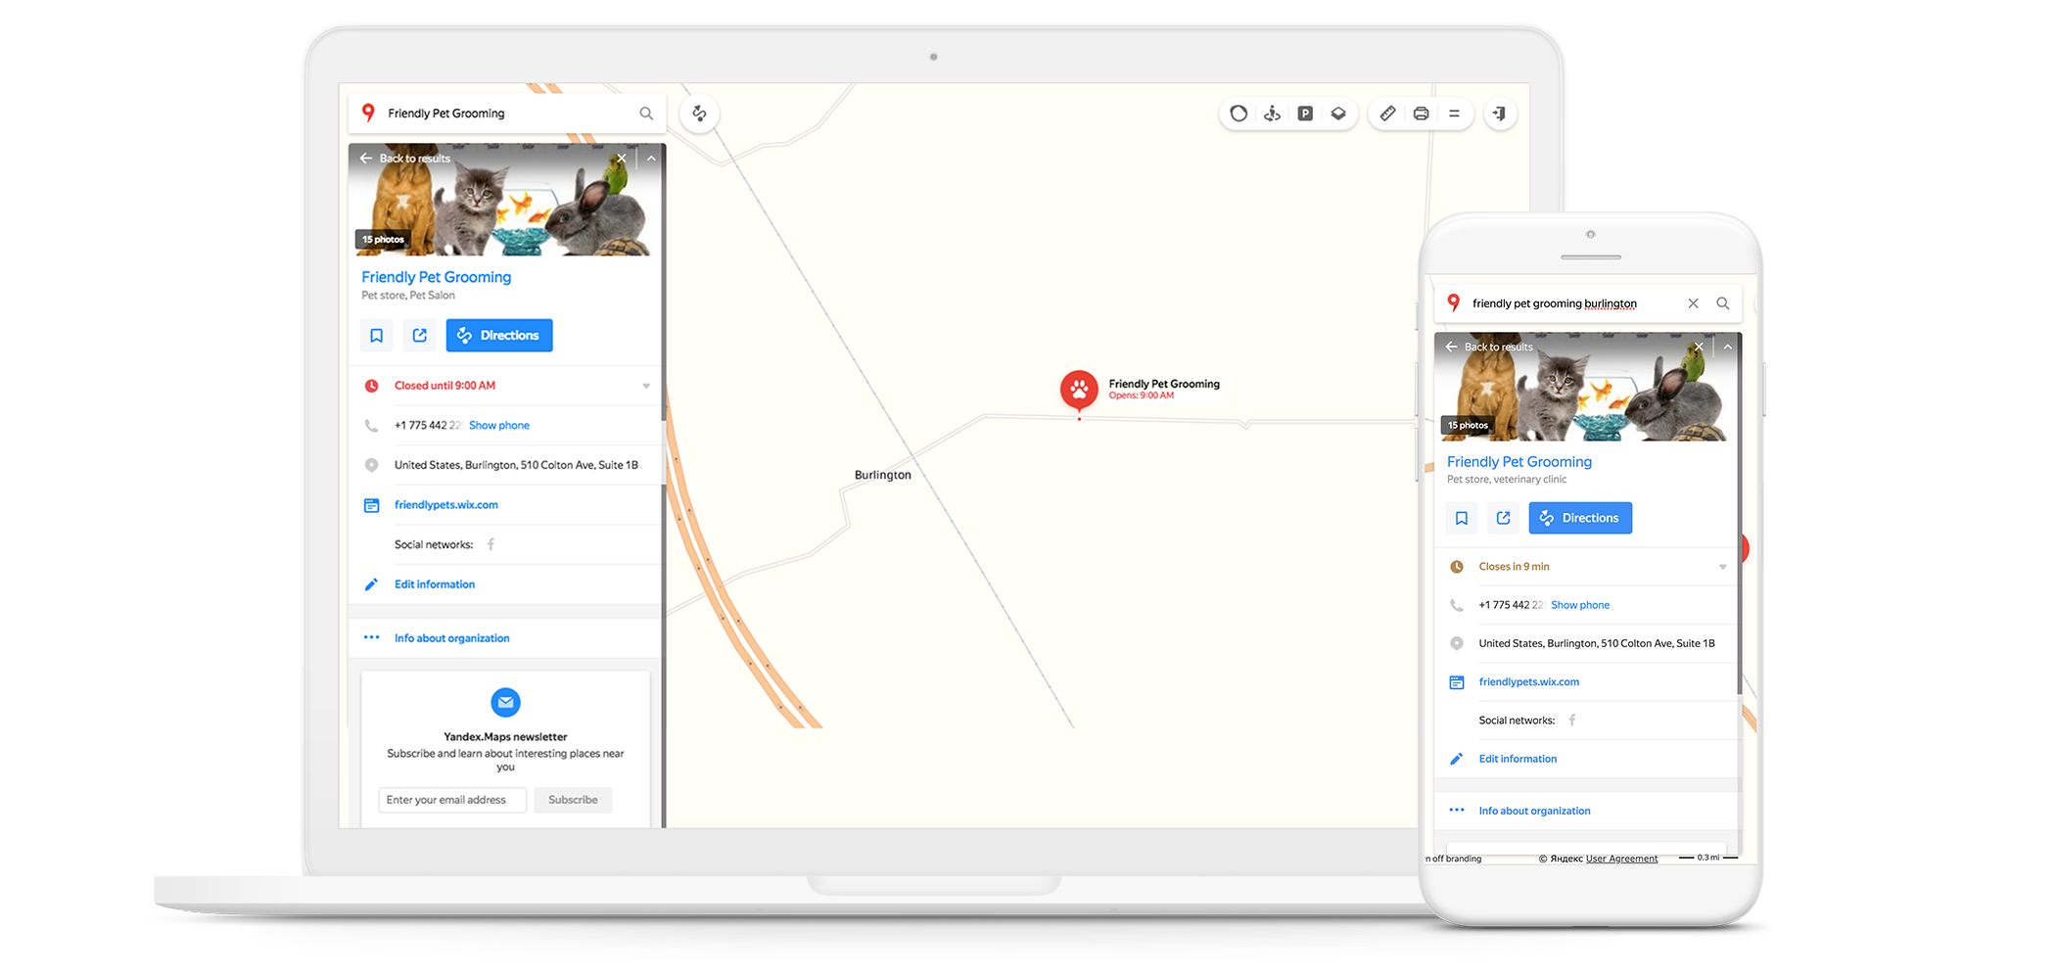Click the magnifier search icon in the laptop search bar
2056x979 pixels.
pyautogui.click(x=646, y=114)
